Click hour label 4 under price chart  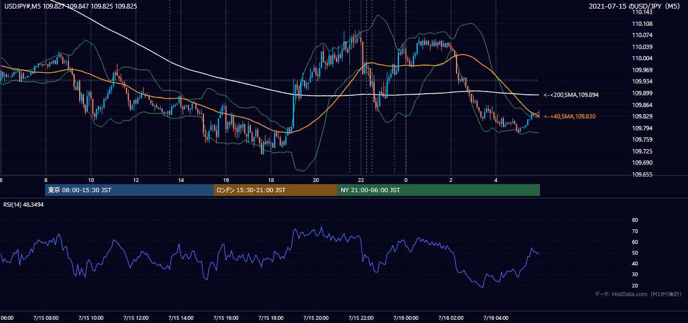[x=496, y=180]
